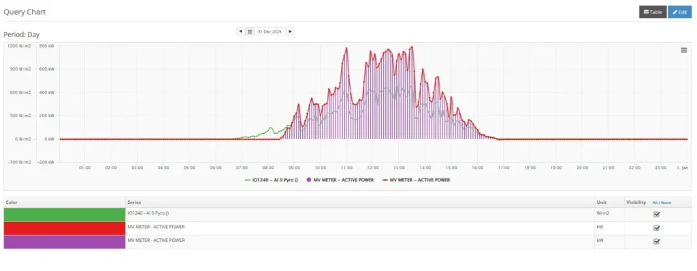Click the green color swatch
The width and height of the screenshot is (697, 271).
pos(65,215)
